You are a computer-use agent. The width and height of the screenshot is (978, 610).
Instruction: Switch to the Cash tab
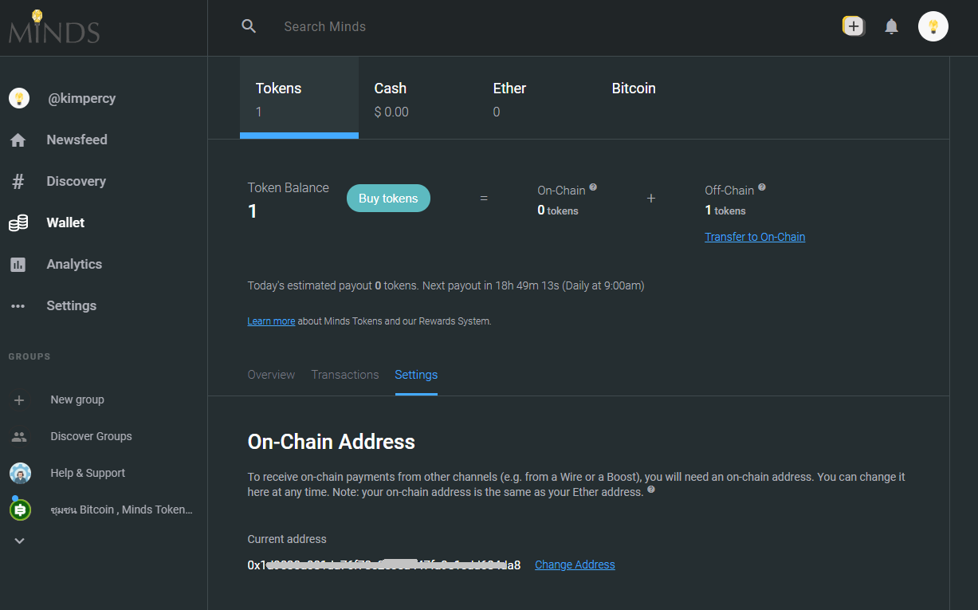391,99
